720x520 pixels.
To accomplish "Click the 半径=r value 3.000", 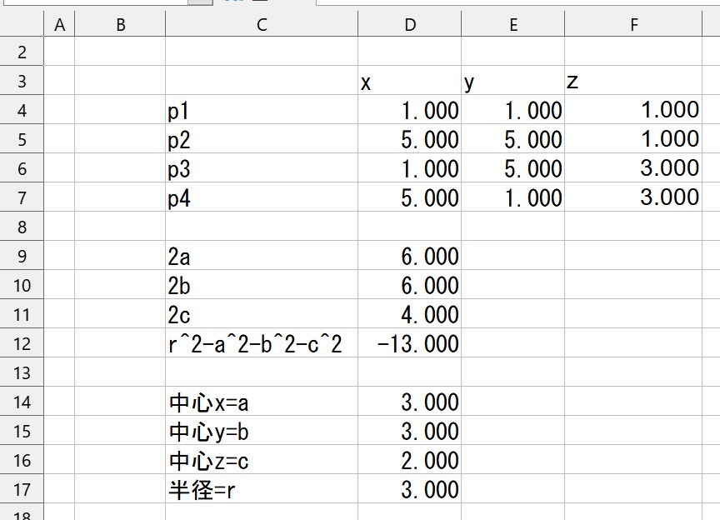I will click(x=410, y=489).
